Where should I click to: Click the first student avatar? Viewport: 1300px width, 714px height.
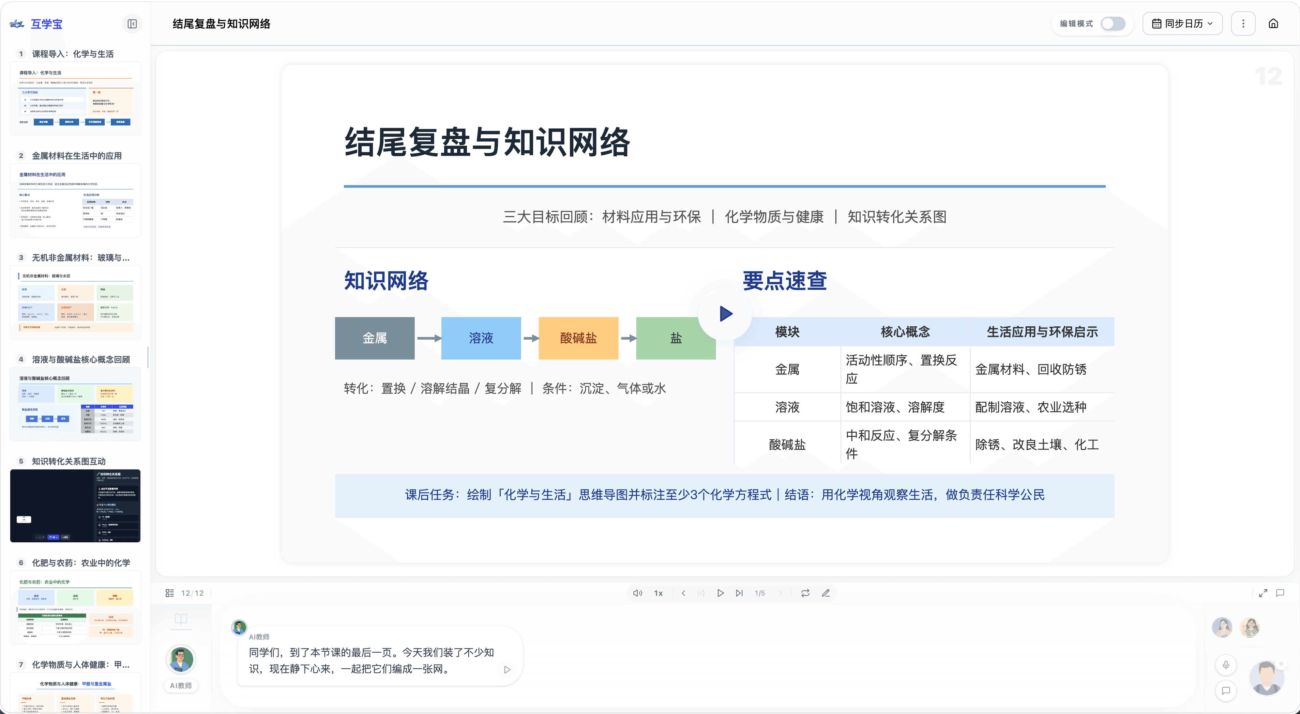(x=1222, y=627)
